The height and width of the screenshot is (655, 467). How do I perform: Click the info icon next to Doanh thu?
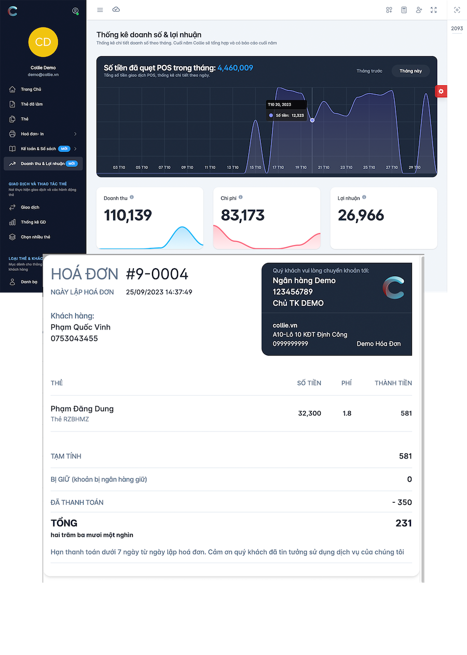[132, 198]
